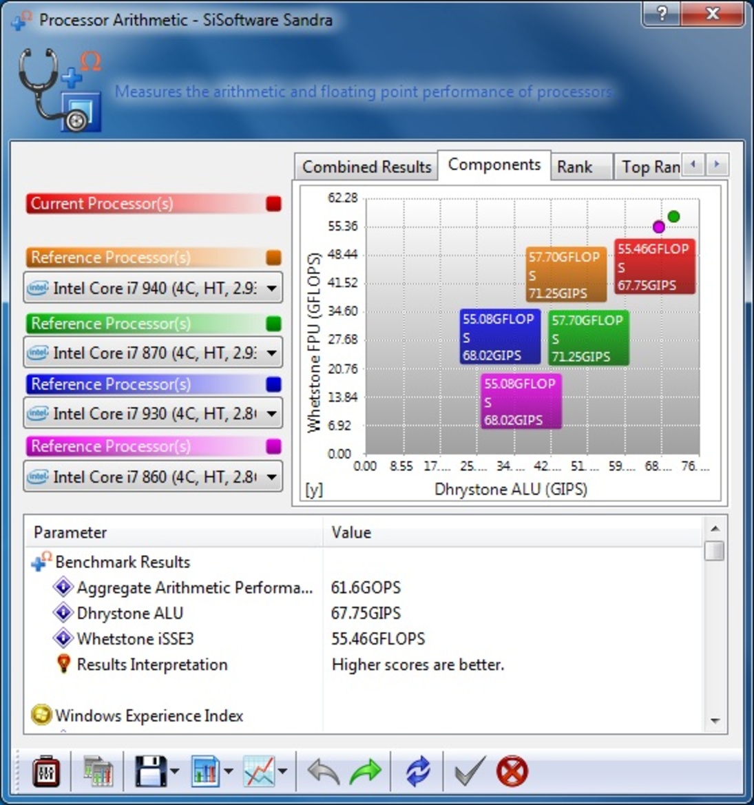Click the 55.46GFLOPS value in results list
This screenshot has width=754, height=805.
[378, 638]
